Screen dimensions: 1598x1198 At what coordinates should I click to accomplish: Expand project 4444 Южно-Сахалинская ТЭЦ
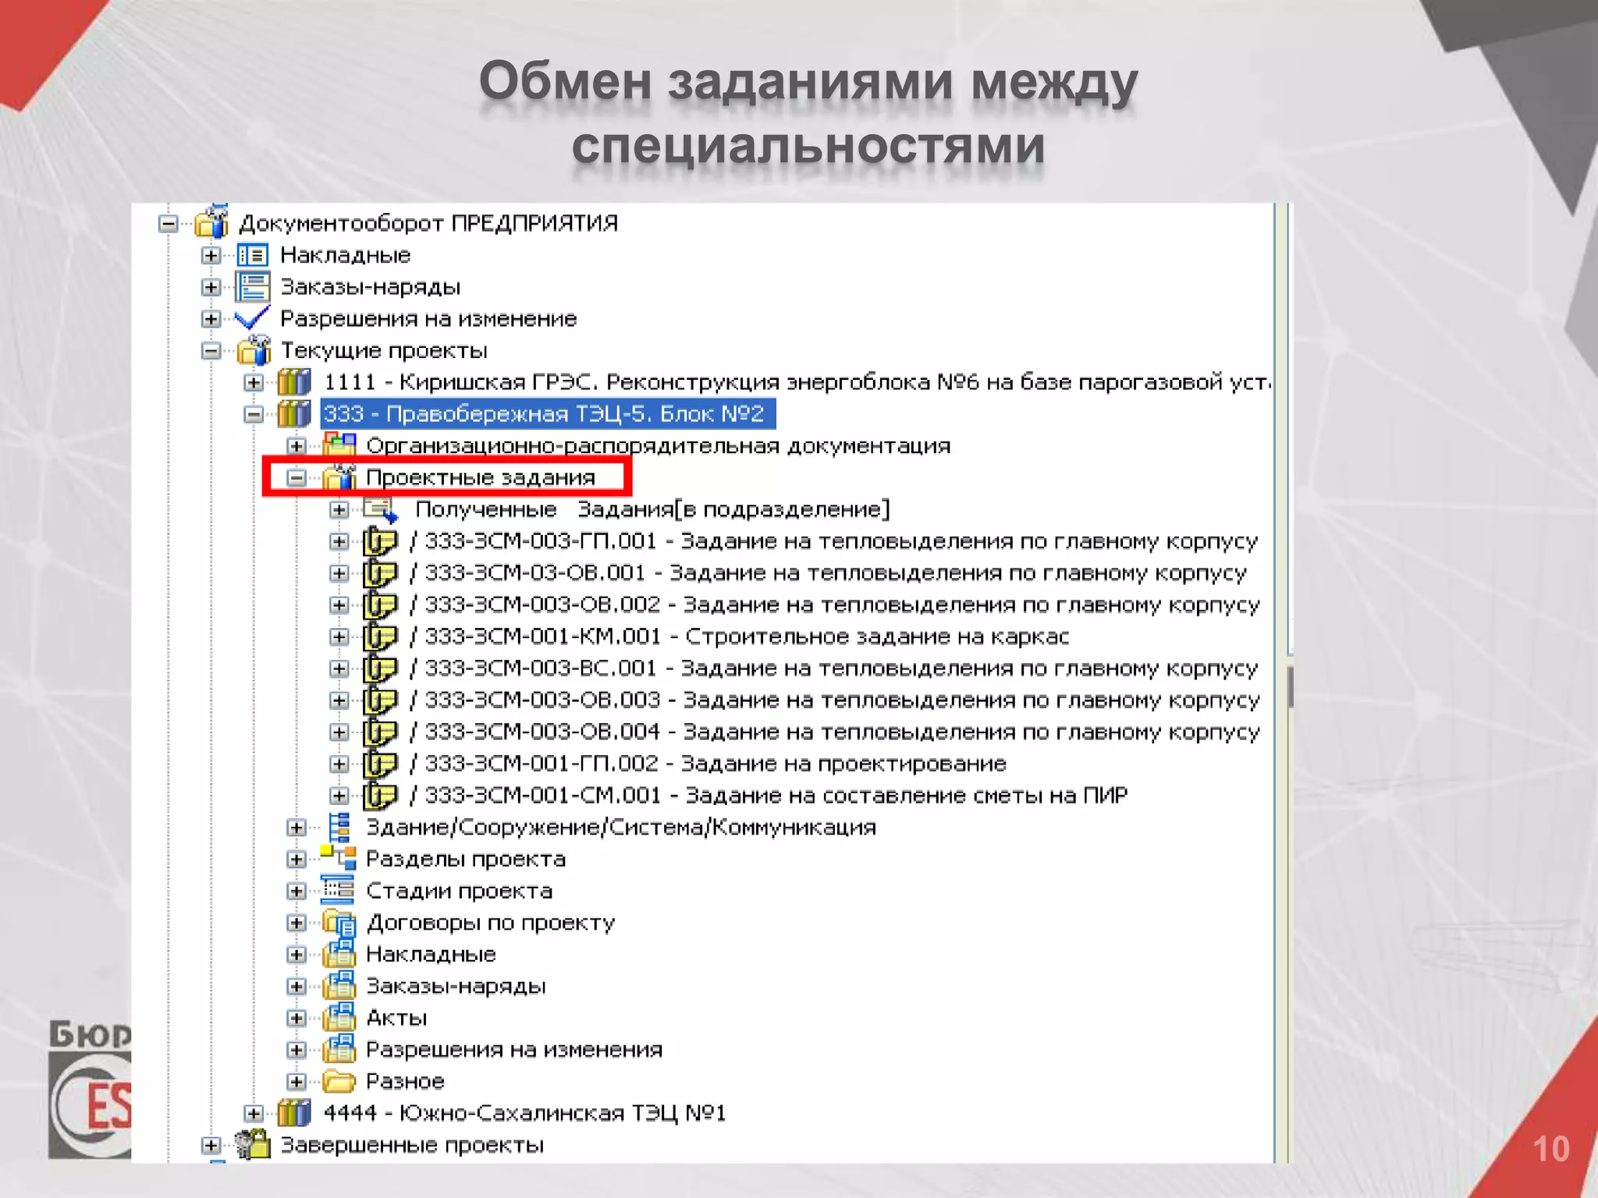[x=254, y=1113]
